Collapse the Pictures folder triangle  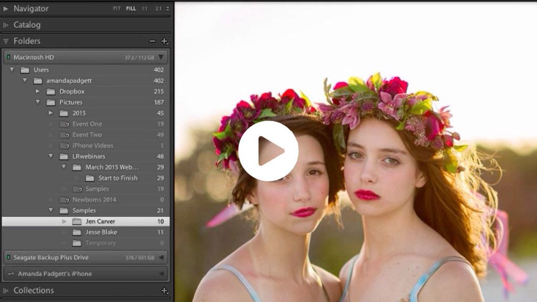[38, 102]
